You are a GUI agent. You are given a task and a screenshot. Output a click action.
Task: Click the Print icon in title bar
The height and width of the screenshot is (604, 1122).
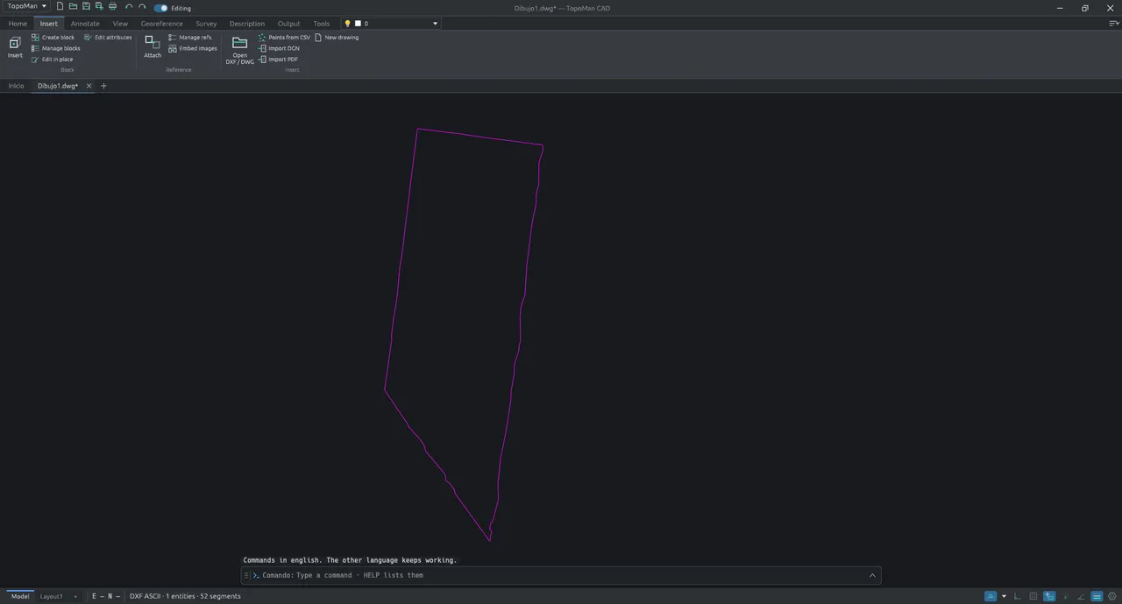(112, 6)
